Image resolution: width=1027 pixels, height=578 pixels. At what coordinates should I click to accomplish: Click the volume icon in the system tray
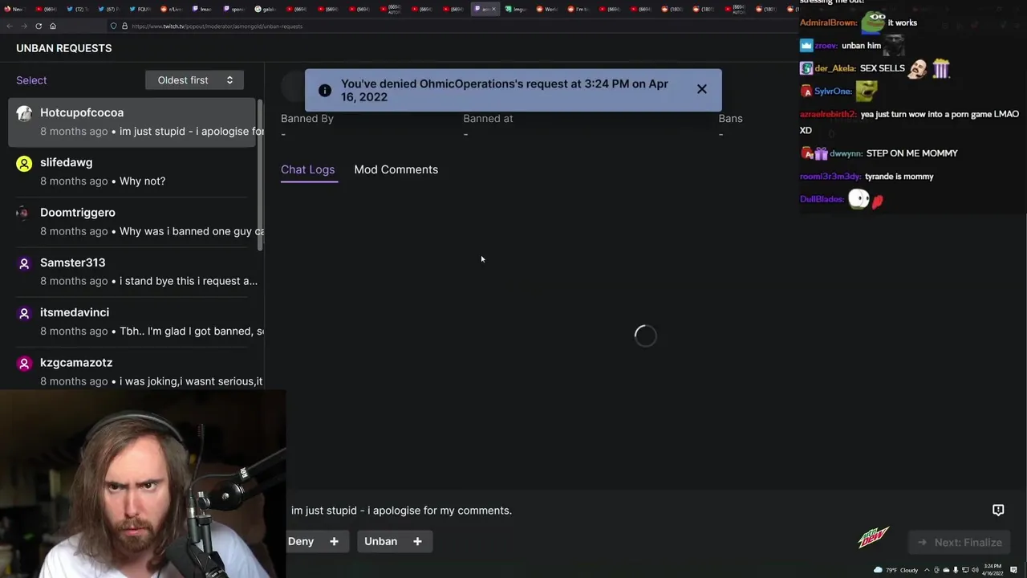(975, 570)
